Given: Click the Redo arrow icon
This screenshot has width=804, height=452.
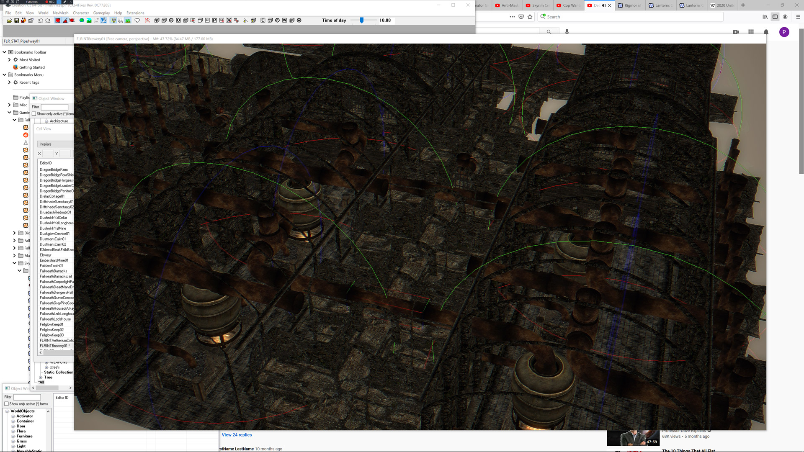Looking at the screenshot, I should 48,21.
